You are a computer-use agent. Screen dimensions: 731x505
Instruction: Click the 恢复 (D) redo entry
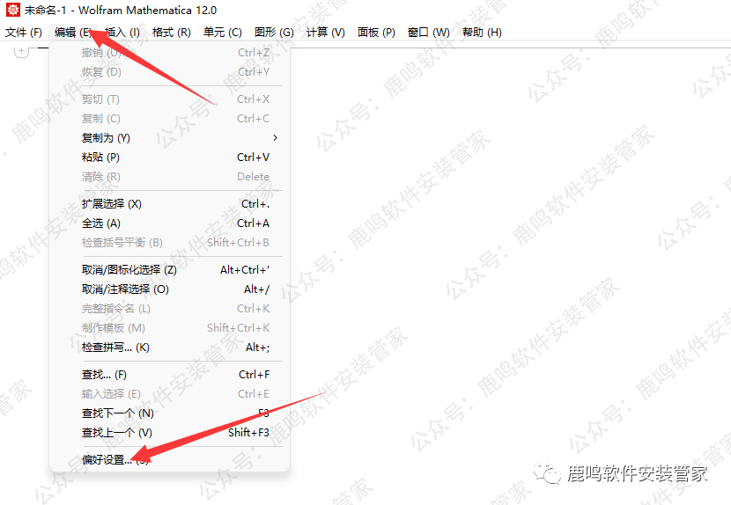(170, 72)
